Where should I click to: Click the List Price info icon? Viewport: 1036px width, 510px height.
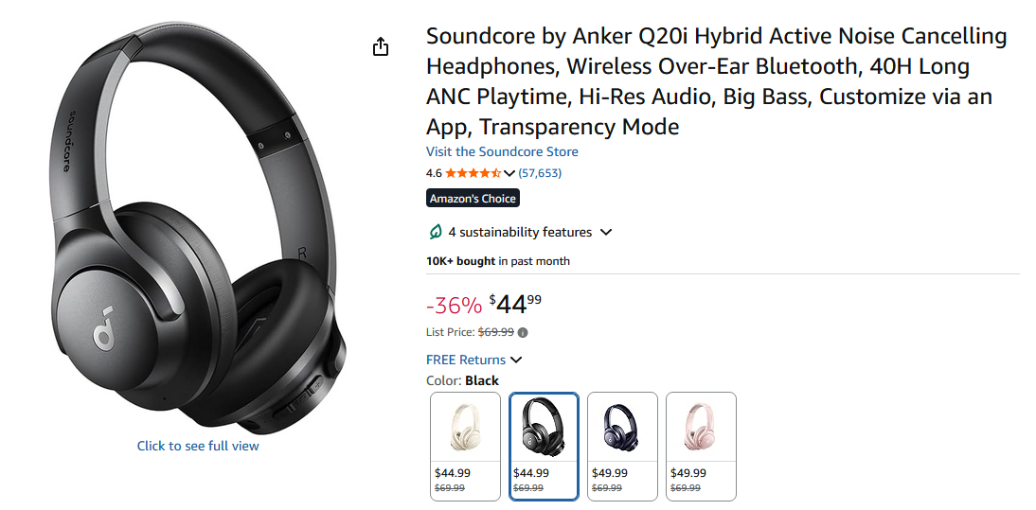(523, 332)
